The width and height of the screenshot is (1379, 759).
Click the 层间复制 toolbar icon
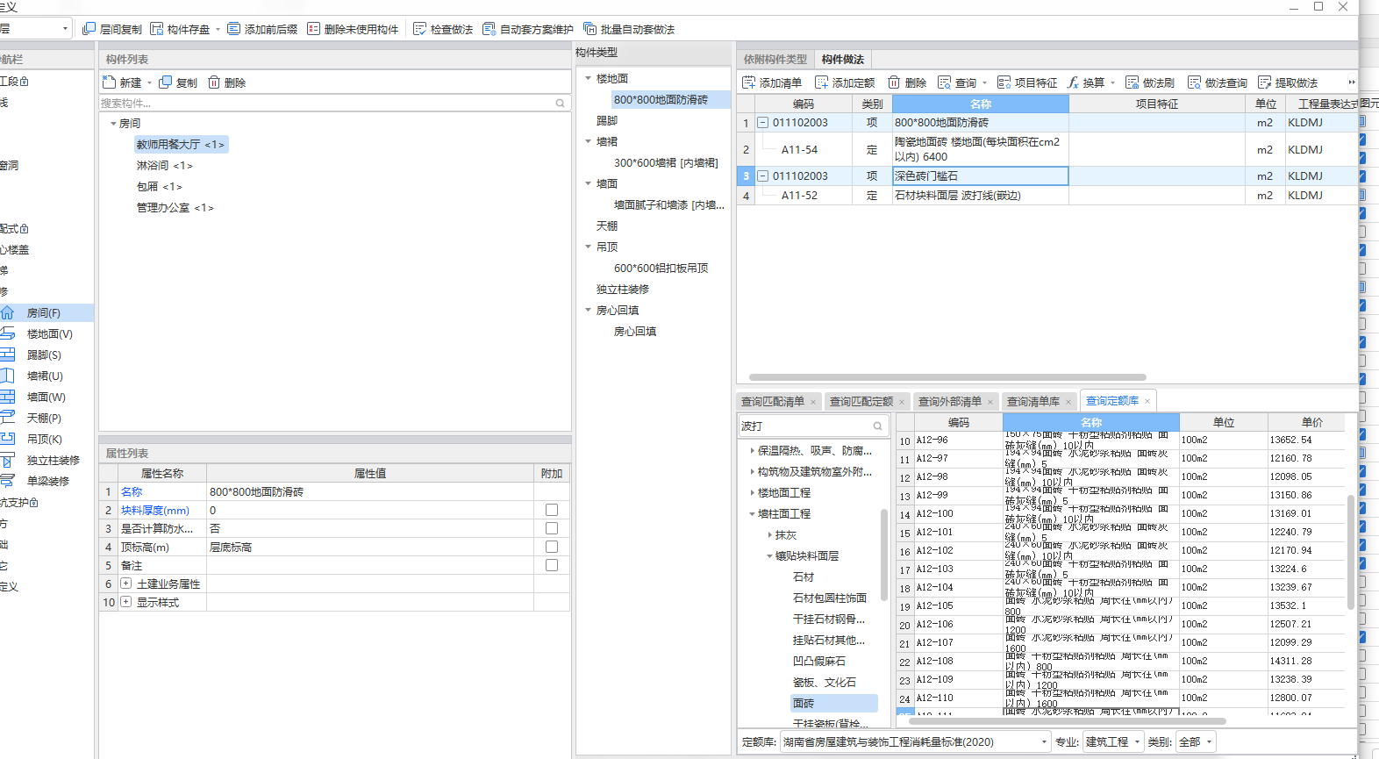coord(89,29)
